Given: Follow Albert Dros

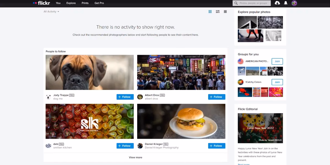Looking at the screenshot, I should coord(216,97).
